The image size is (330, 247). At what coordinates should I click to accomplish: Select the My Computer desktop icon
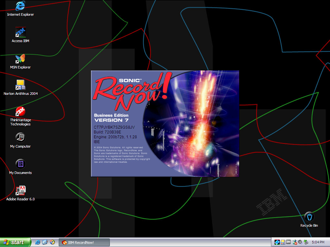[x=21, y=138]
